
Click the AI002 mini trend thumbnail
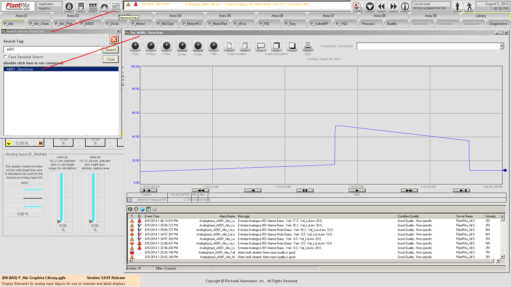[24, 198]
